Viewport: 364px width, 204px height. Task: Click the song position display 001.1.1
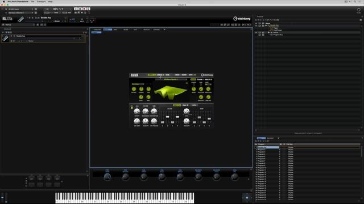(x=58, y=9)
